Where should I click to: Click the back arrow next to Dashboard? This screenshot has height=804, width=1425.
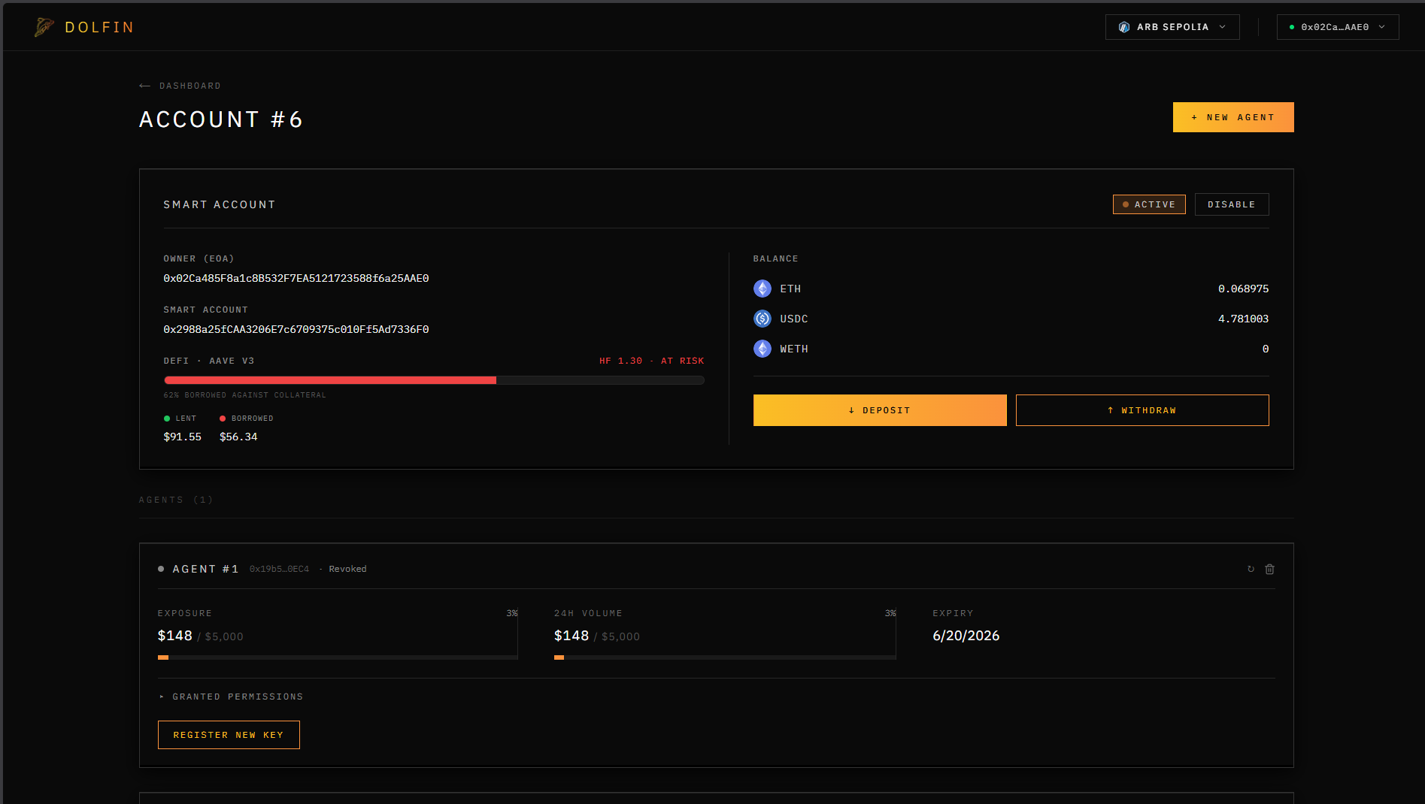coord(145,86)
